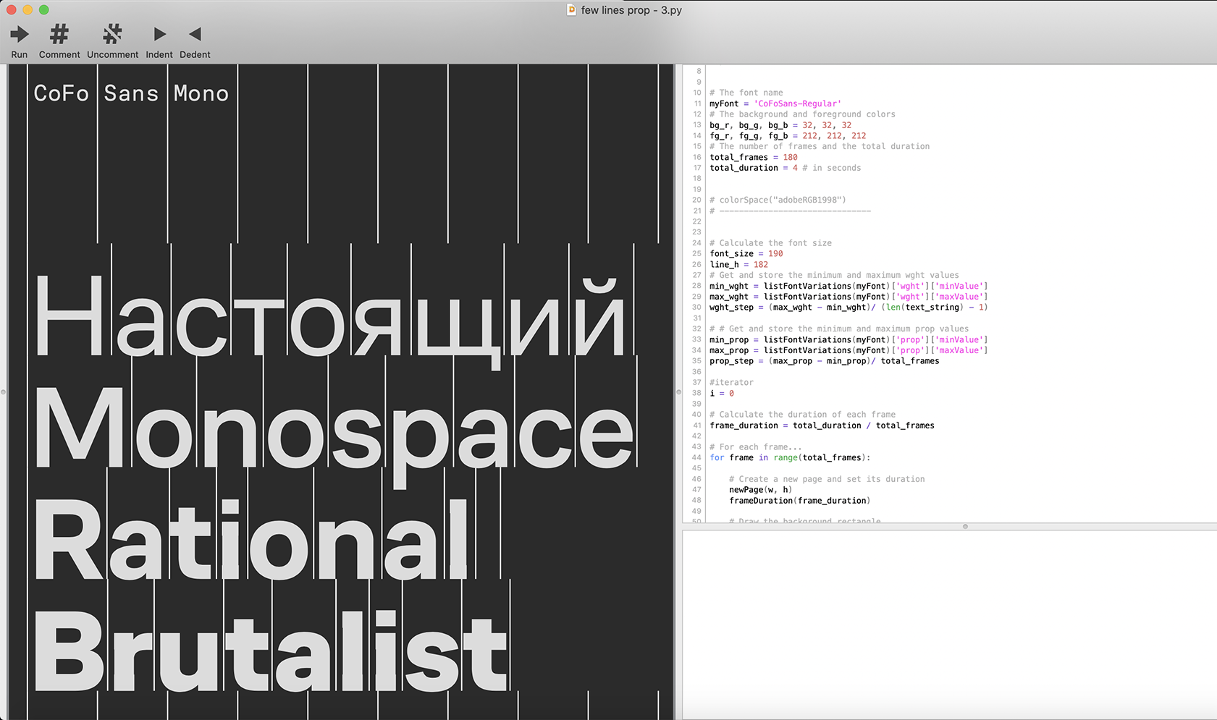Click the line starting 'prop_step = (max_prop'
This screenshot has height=720, width=1217.
tap(825, 361)
